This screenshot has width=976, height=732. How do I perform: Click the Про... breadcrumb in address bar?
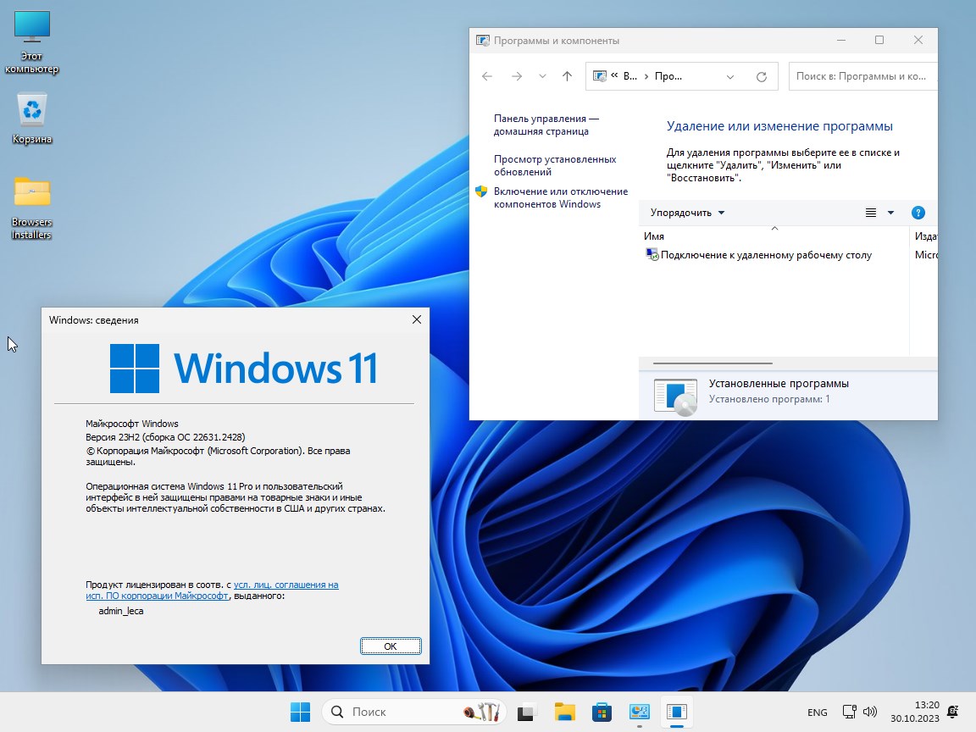coord(668,76)
